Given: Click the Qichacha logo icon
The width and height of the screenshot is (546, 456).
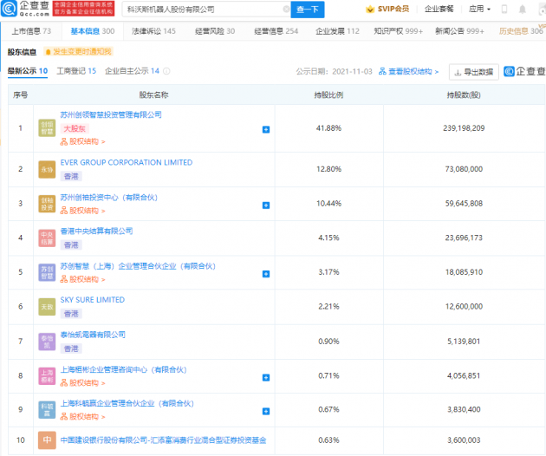Looking at the screenshot, I should click(x=9, y=9).
